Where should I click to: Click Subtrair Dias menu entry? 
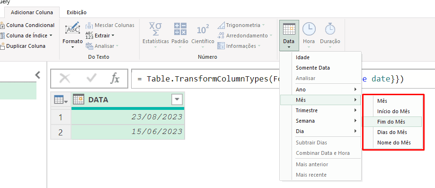(x=320, y=143)
